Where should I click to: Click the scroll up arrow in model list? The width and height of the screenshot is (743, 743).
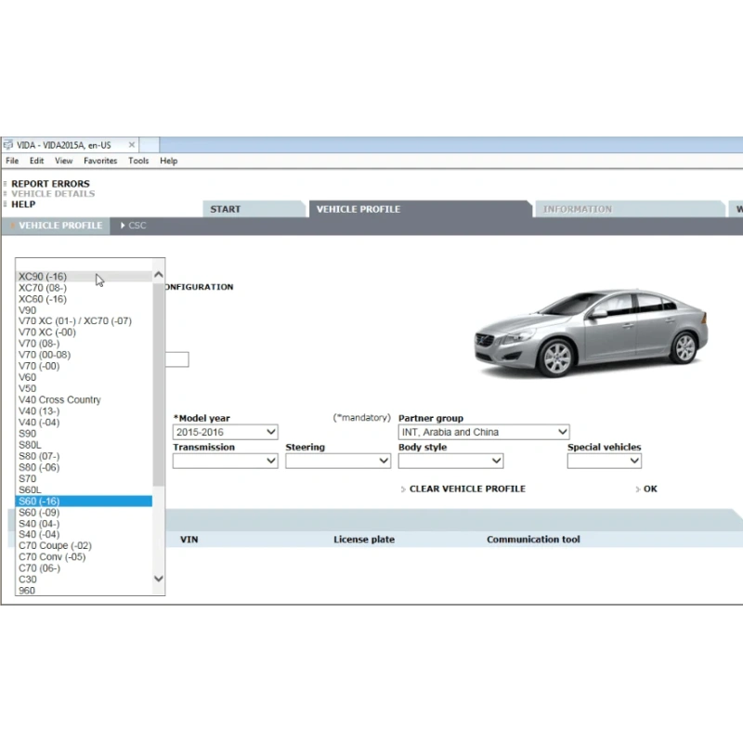[159, 275]
